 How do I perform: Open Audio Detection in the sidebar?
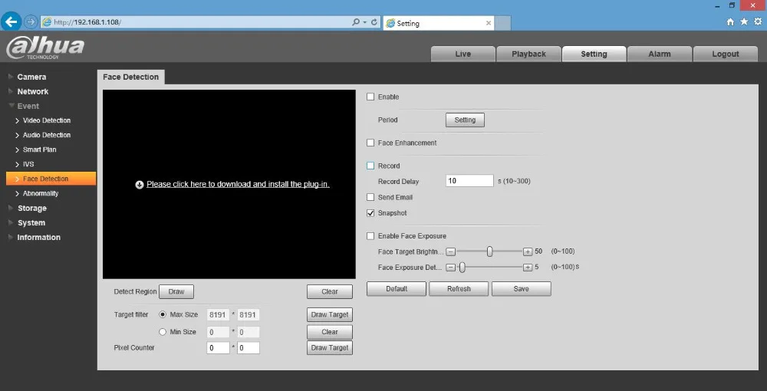[x=47, y=135]
